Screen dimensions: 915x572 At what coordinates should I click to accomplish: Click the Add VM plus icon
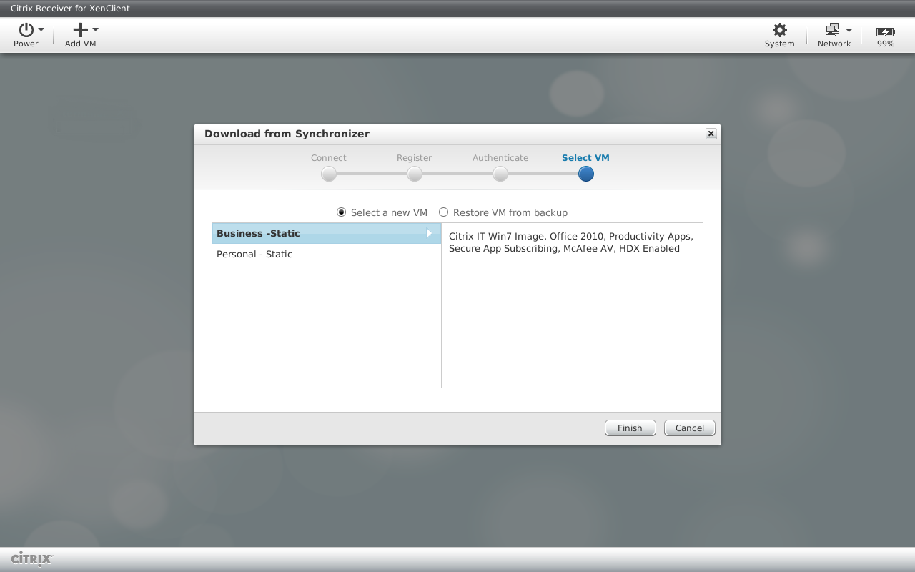tap(81, 30)
